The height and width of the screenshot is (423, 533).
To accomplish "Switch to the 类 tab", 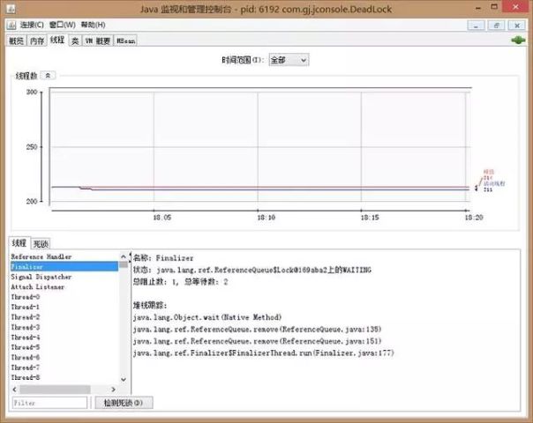I will 75,41.
